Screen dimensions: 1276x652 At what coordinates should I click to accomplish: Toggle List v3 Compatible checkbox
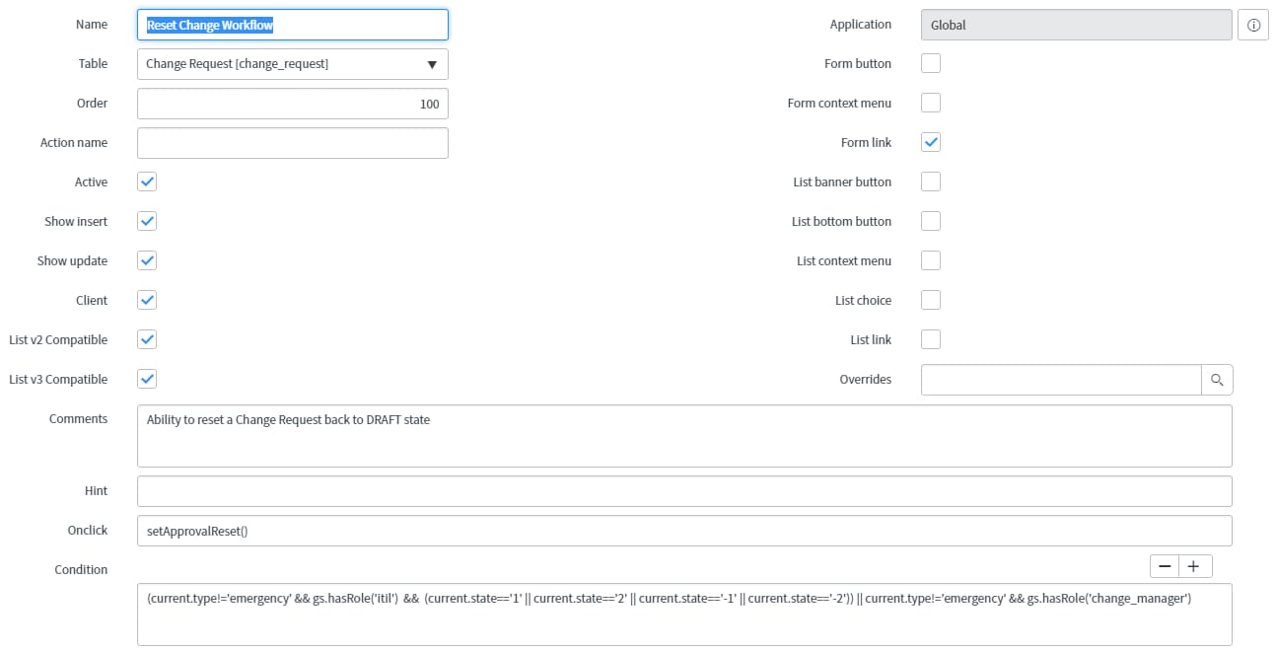point(147,379)
